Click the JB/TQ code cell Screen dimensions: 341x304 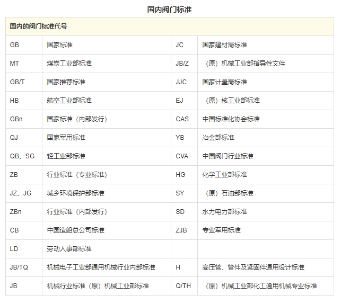[x=24, y=267]
